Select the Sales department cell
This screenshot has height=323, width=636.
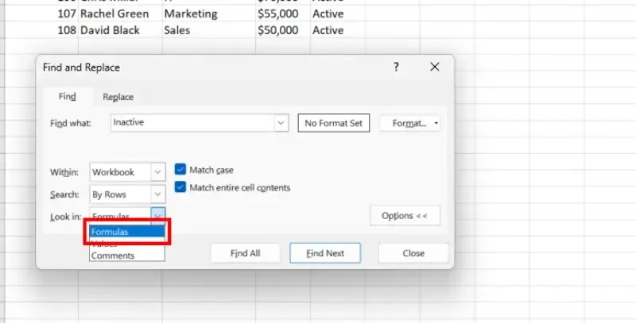click(209, 30)
